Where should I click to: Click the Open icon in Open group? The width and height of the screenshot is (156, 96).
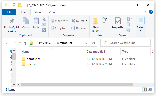128,19
